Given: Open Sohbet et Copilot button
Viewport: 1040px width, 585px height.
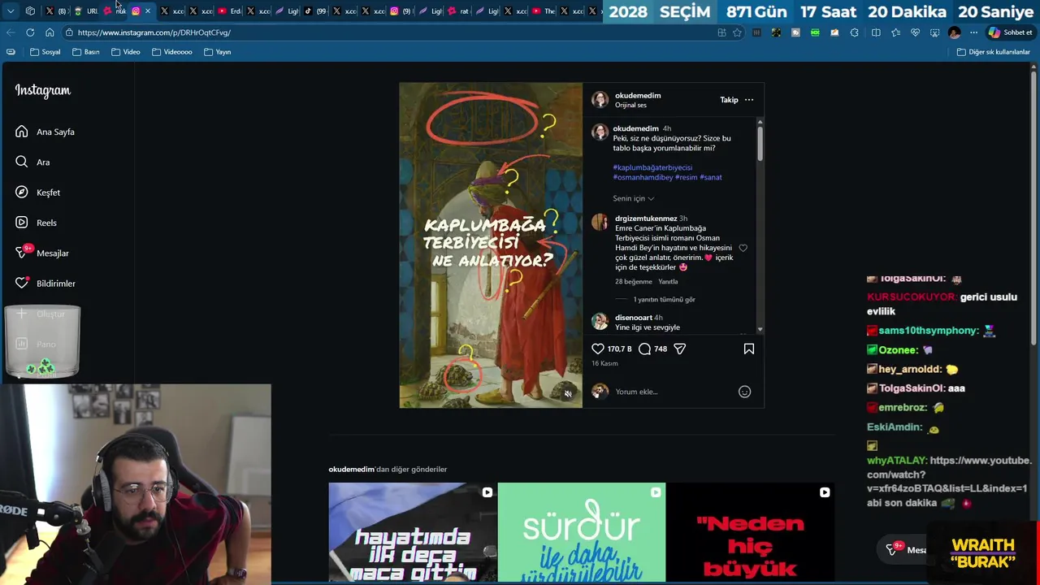Looking at the screenshot, I should (x=1010, y=32).
